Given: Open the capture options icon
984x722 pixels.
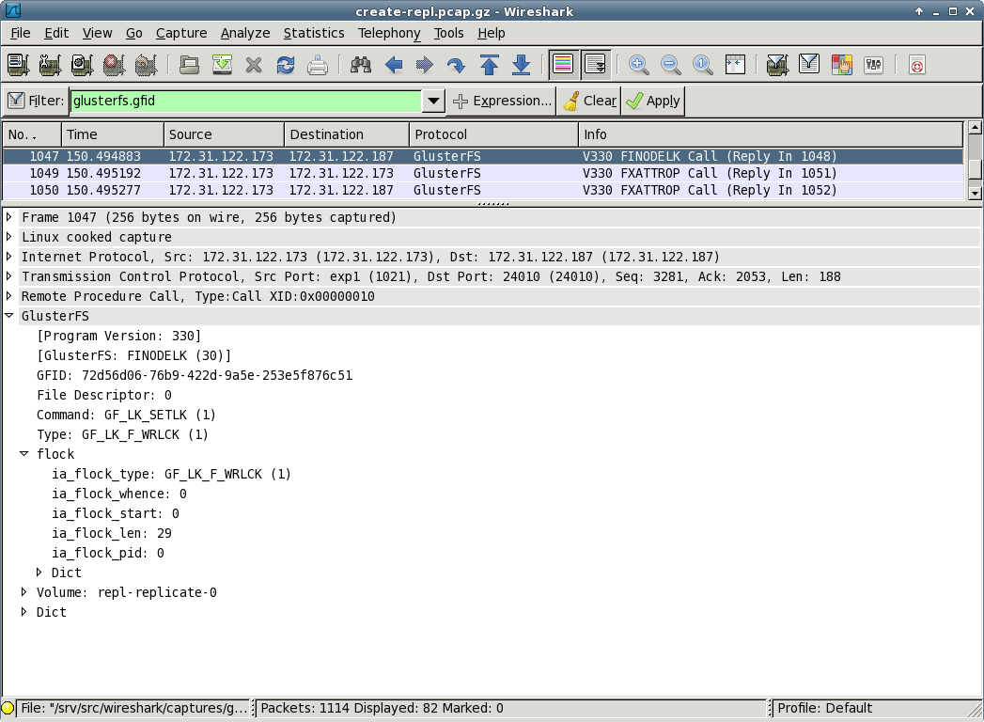Looking at the screenshot, I should click(50, 65).
